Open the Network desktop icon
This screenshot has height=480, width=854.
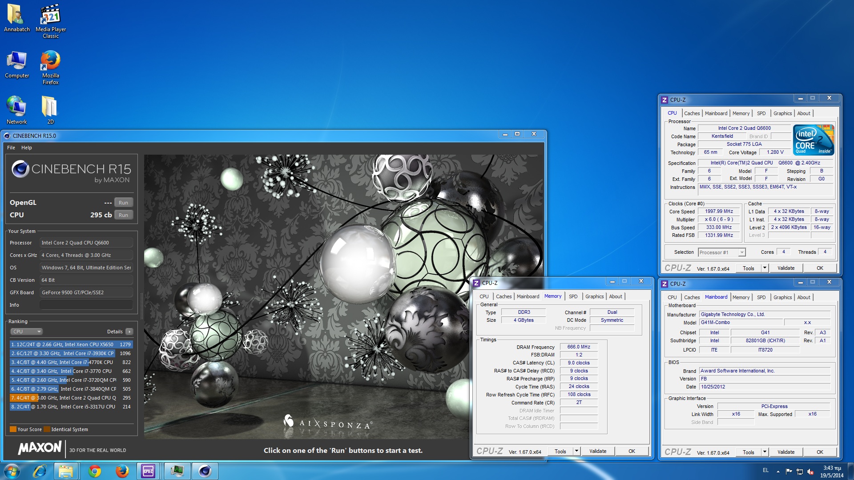pyautogui.click(x=16, y=110)
